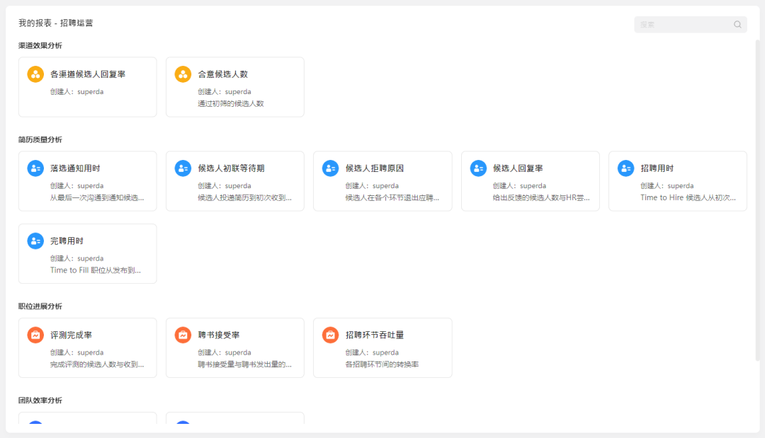Click the 完聘用时 report icon

pyautogui.click(x=35, y=241)
